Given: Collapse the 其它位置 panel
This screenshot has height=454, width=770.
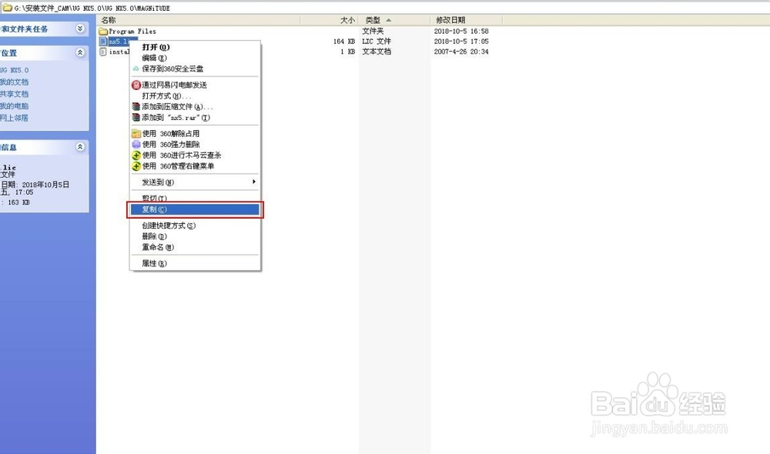Looking at the screenshot, I should point(79,53).
